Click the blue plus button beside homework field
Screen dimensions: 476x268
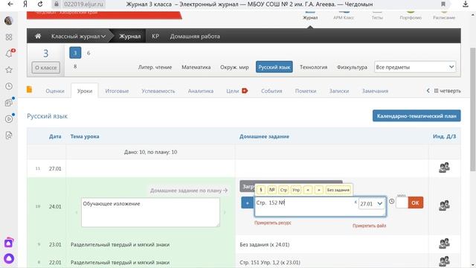[247, 202]
